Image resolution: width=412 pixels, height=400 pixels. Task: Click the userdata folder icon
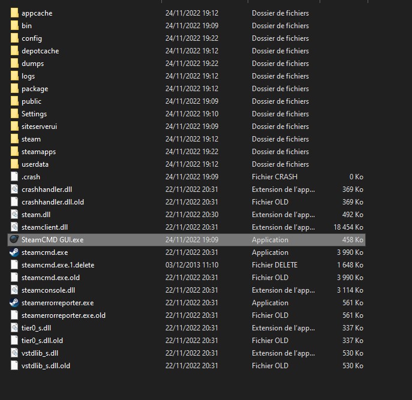click(14, 164)
